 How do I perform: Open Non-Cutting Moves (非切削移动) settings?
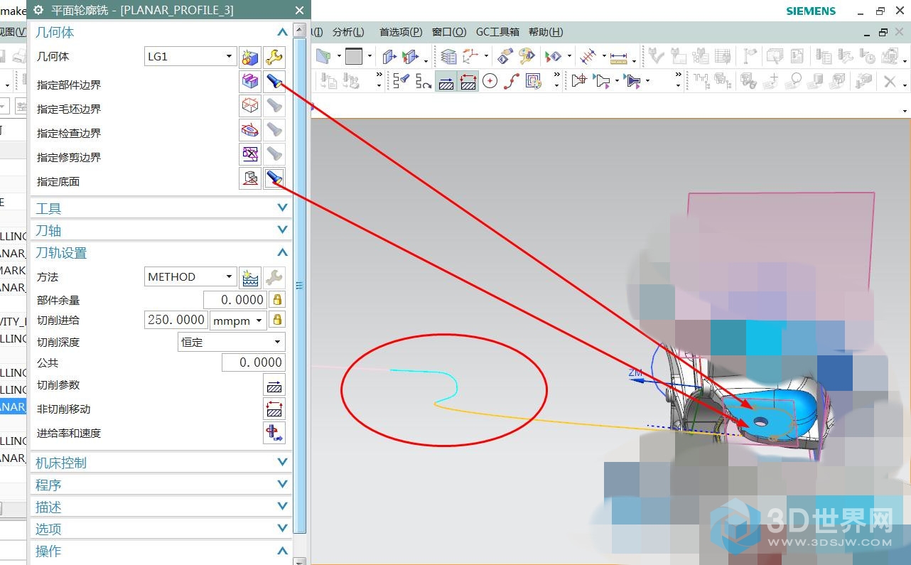coord(274,409)
